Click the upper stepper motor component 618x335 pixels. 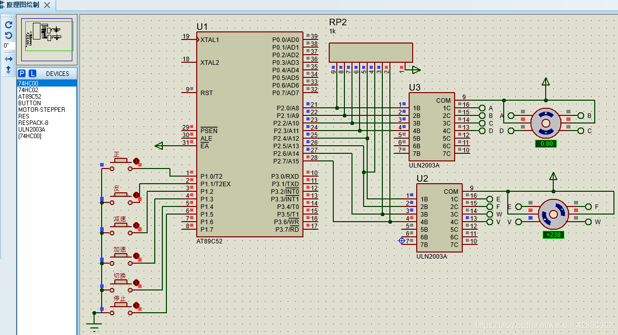(x=546, y=122)
